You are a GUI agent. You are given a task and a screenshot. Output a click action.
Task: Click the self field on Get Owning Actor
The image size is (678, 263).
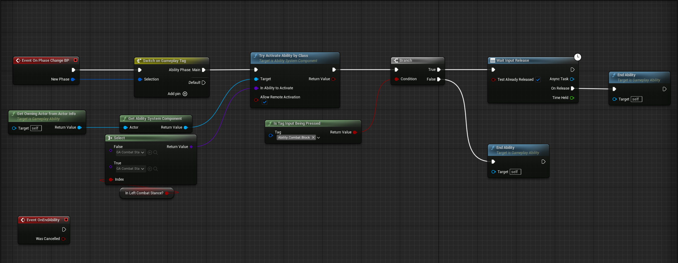tap(36, 128)
